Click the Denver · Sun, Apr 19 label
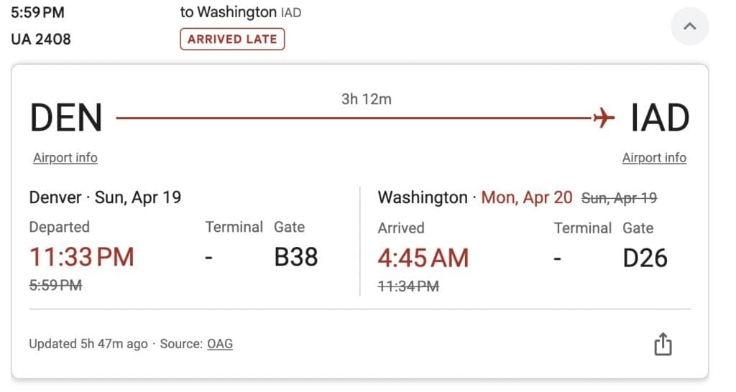 pyautogui.click(x=105, y=197)
